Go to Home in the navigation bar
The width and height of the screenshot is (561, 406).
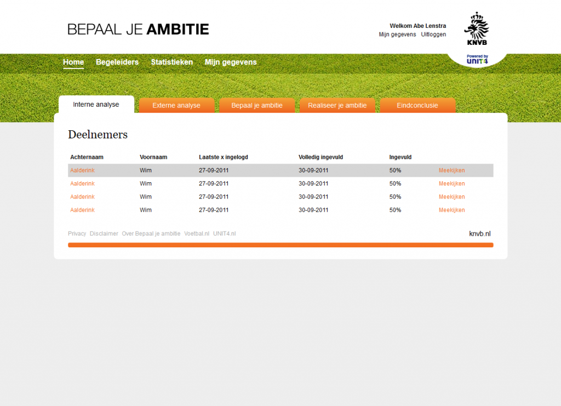pos(73,62)
